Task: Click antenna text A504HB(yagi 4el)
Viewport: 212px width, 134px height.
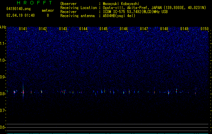Action: pos(119,16)
